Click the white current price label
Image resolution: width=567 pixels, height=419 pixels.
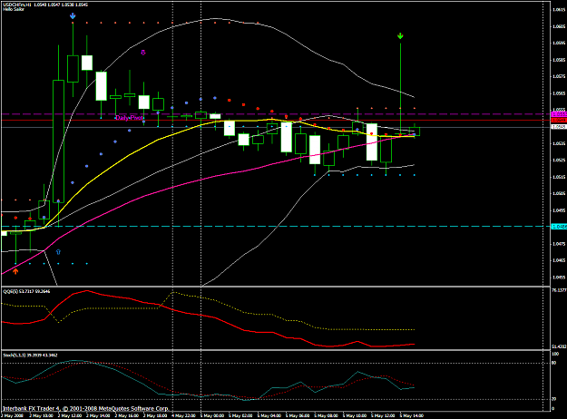559,127
